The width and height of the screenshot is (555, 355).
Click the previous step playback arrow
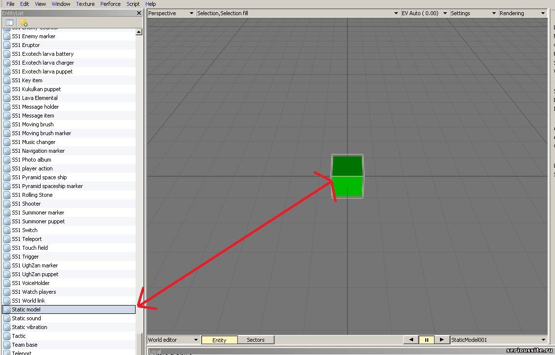click(411, 340)
